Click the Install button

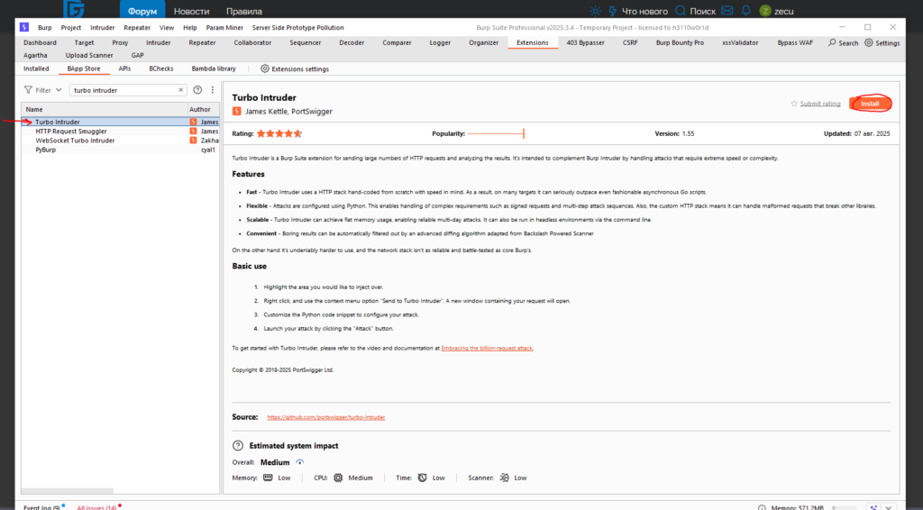pos(870,104)
